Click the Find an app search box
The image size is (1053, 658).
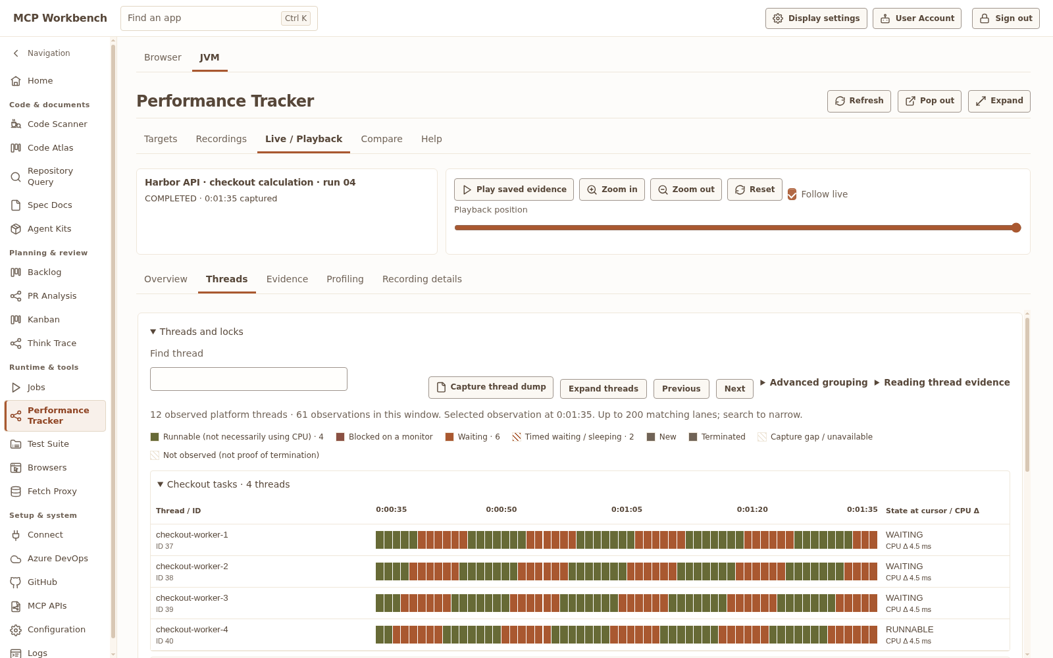click(219, 18)
